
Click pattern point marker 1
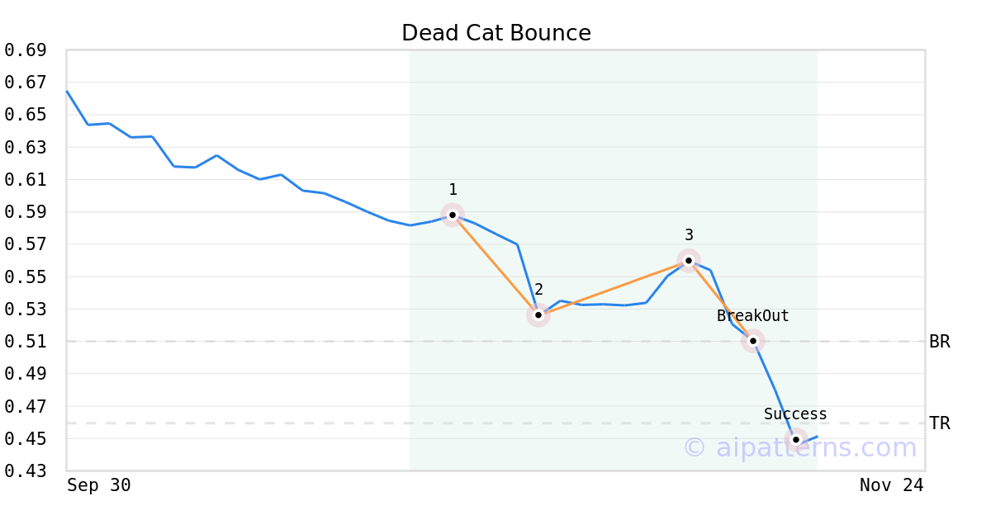point(453,215)
